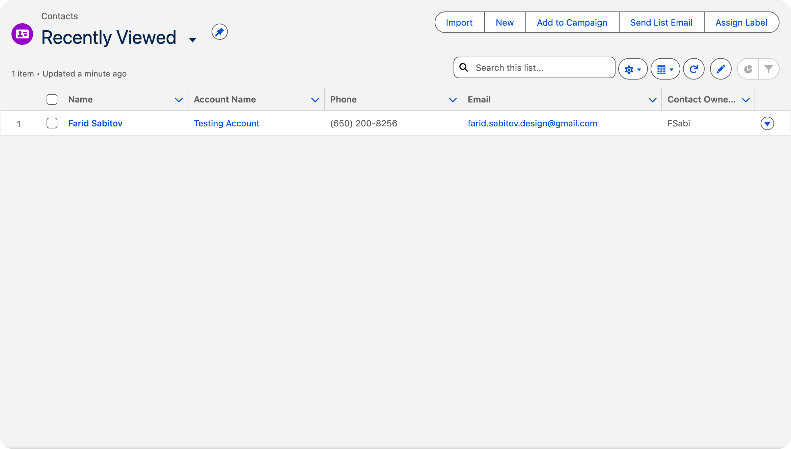Open the Account Name column menu

(315, 100)
